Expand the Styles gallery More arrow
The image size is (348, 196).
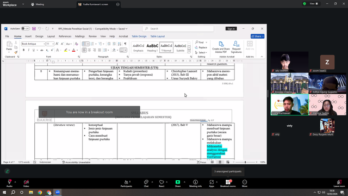point(189,51)
